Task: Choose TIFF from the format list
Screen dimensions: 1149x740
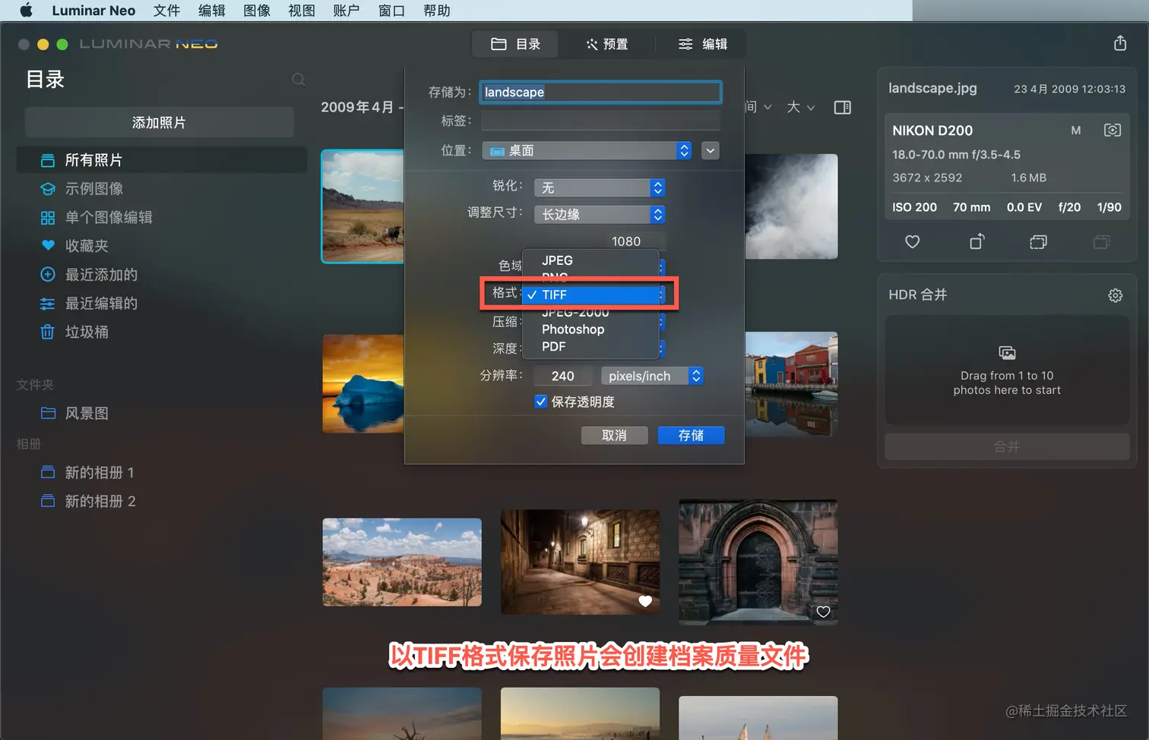Action: click(590, 294)
